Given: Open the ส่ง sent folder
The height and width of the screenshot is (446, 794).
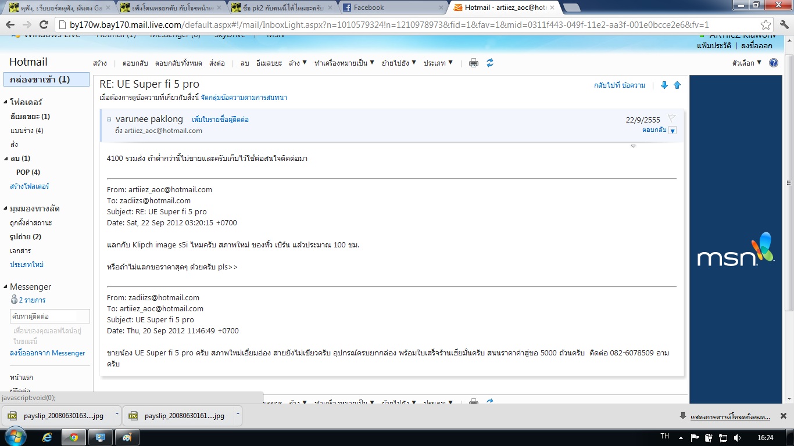Looking at the screenshot, I should coord(14,145).
